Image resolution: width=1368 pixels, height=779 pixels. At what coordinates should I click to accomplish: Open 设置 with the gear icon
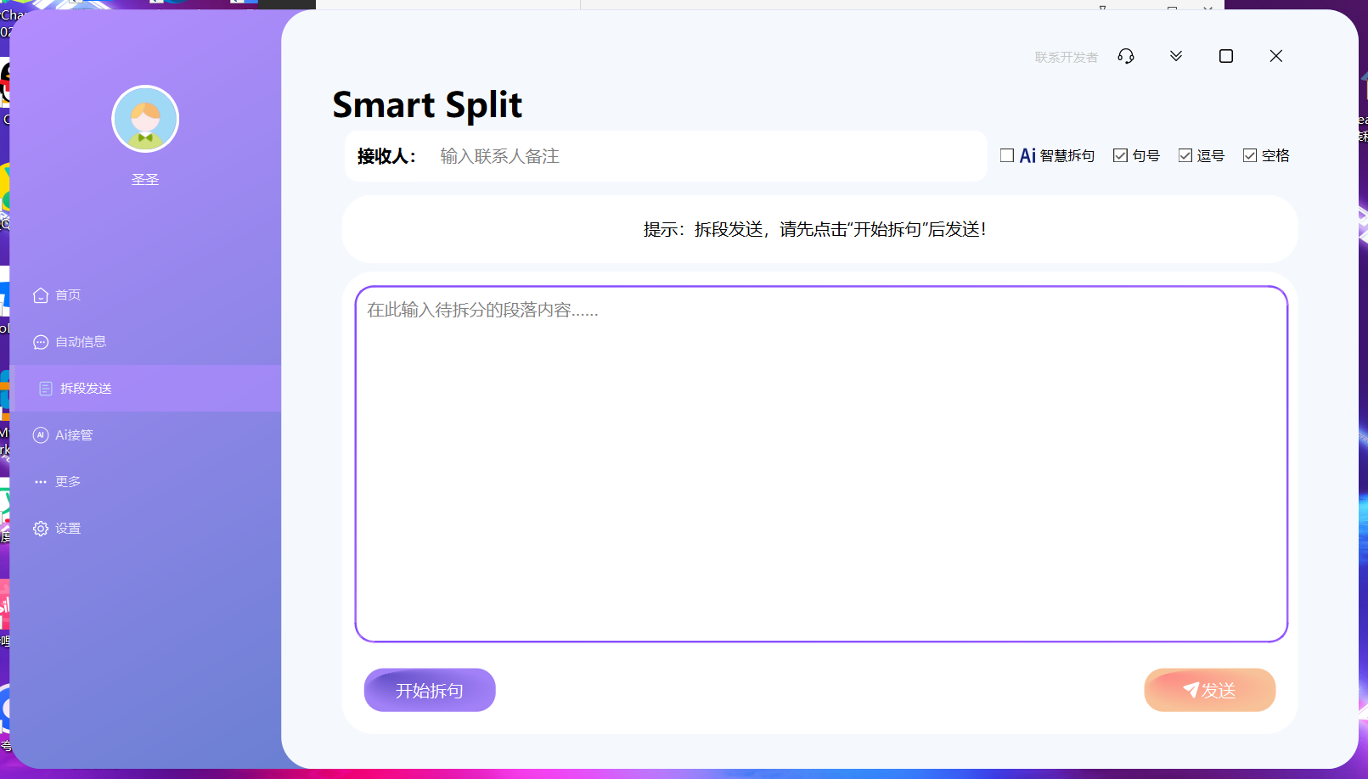point(40,528)
